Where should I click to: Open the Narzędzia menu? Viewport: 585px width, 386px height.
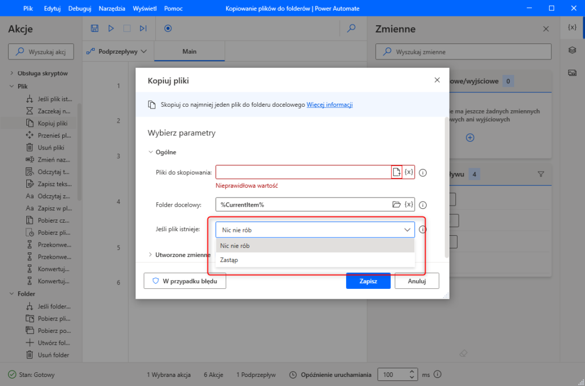tap(112, 9)
